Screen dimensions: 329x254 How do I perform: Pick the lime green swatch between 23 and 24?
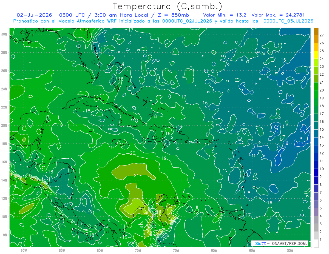pyautogui.click(x=316, y=62)
